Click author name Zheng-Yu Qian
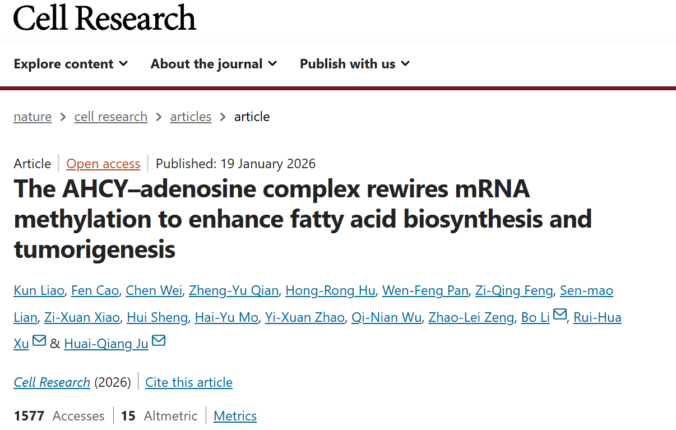The height and width of the screenshot is (430, 676). click(233, 290)
